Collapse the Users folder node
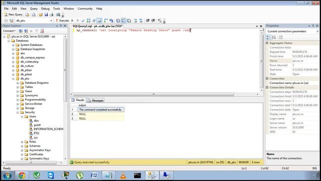 (x=22, y=117)
